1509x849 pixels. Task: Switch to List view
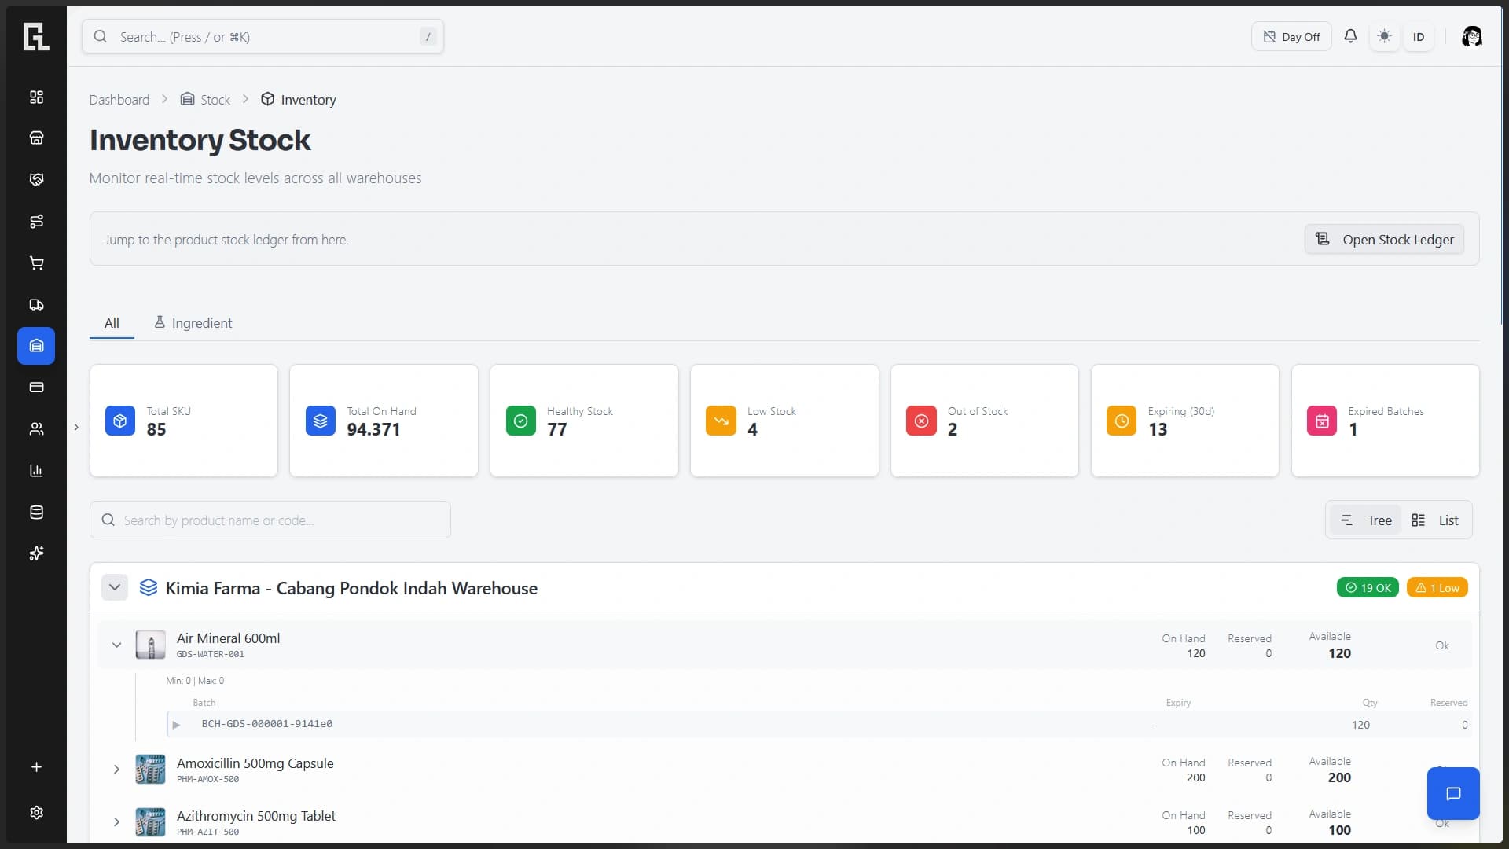point(1435,520)
